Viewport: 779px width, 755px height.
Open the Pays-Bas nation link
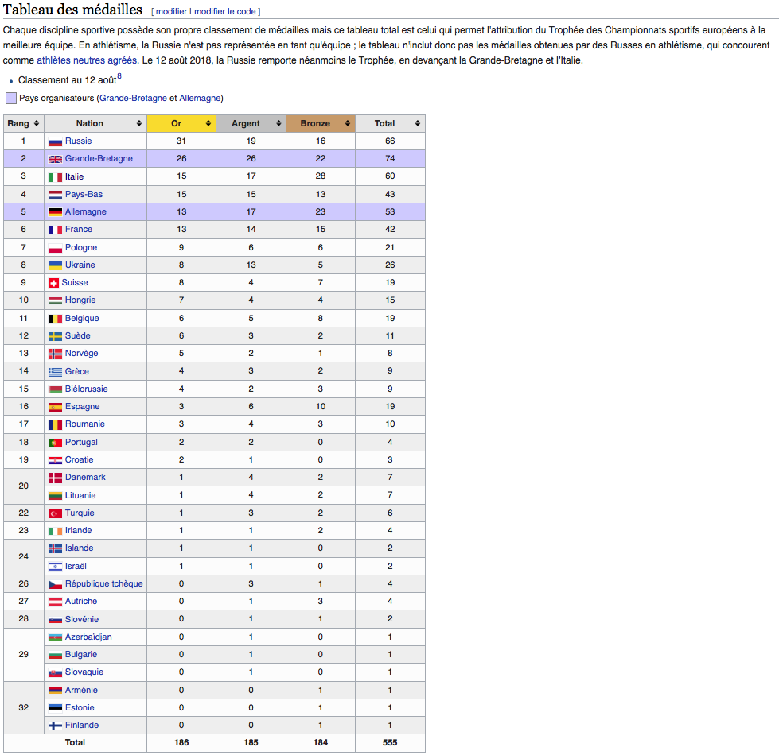(84, 194)
